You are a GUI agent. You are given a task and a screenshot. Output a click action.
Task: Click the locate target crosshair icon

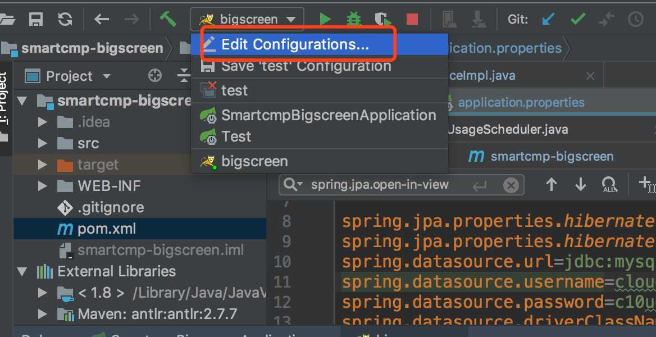(155, 76)
